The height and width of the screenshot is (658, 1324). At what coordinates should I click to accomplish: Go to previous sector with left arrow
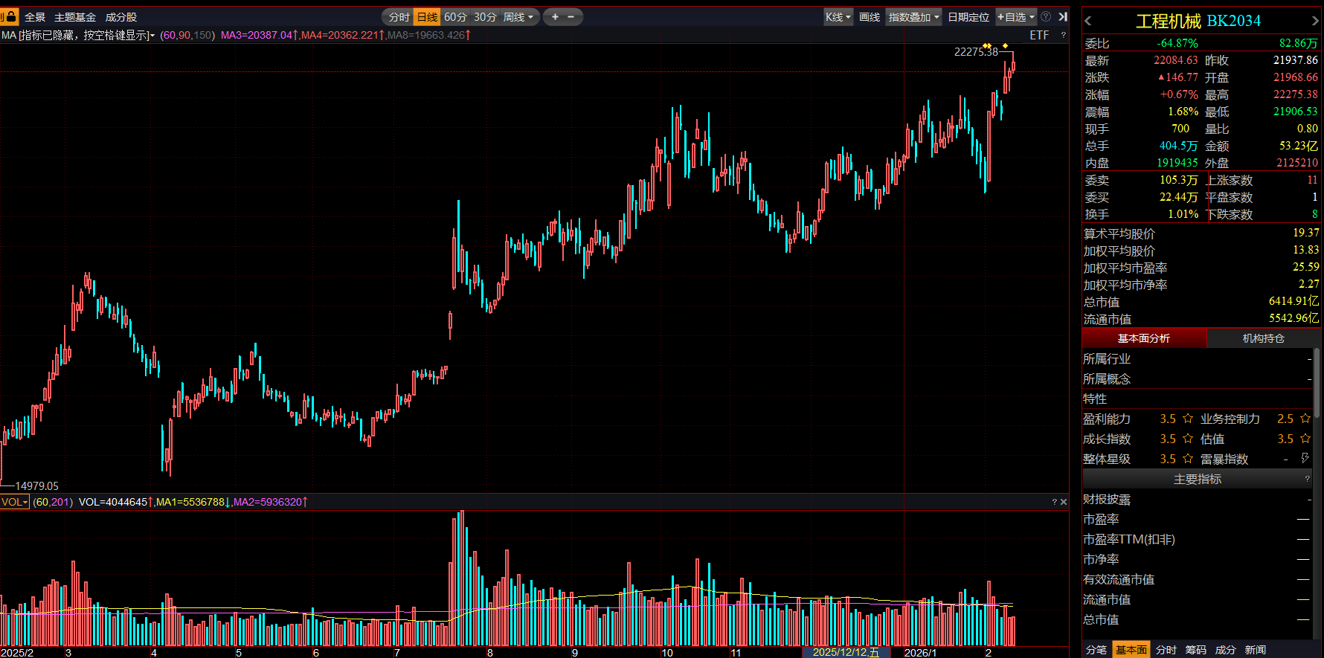(x=1088, y=21)
